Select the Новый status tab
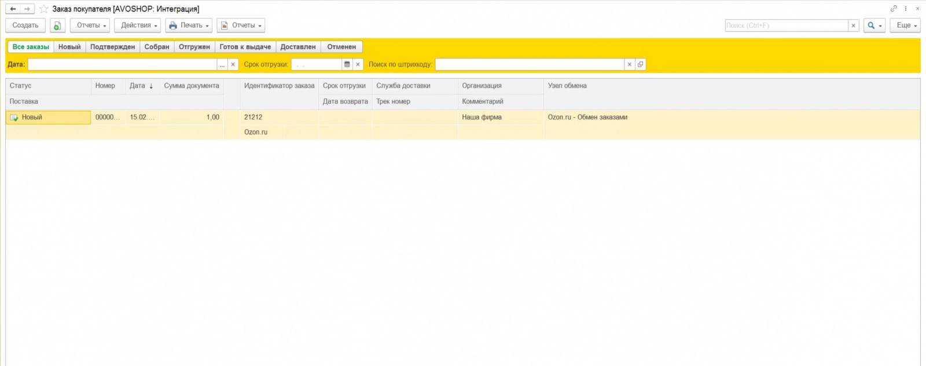Screen dimensions: 926x366 (69, 47)
